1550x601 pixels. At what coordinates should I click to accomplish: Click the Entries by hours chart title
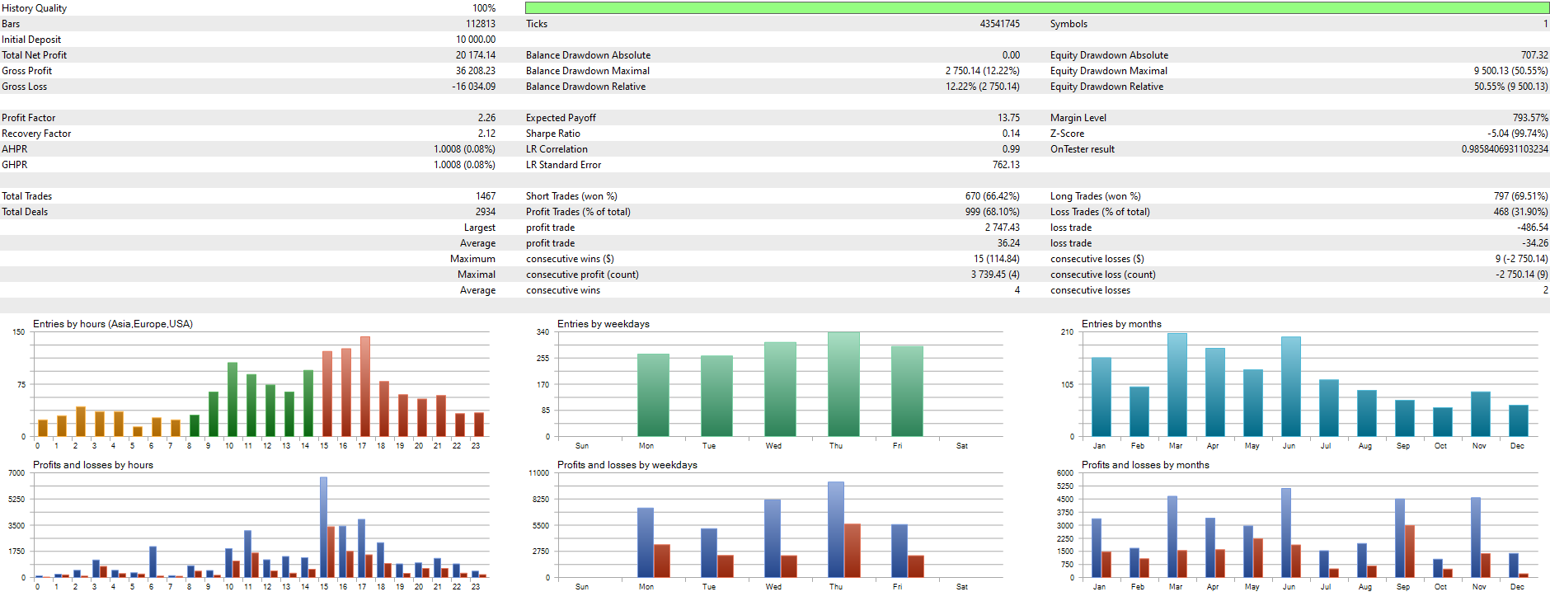113,324
